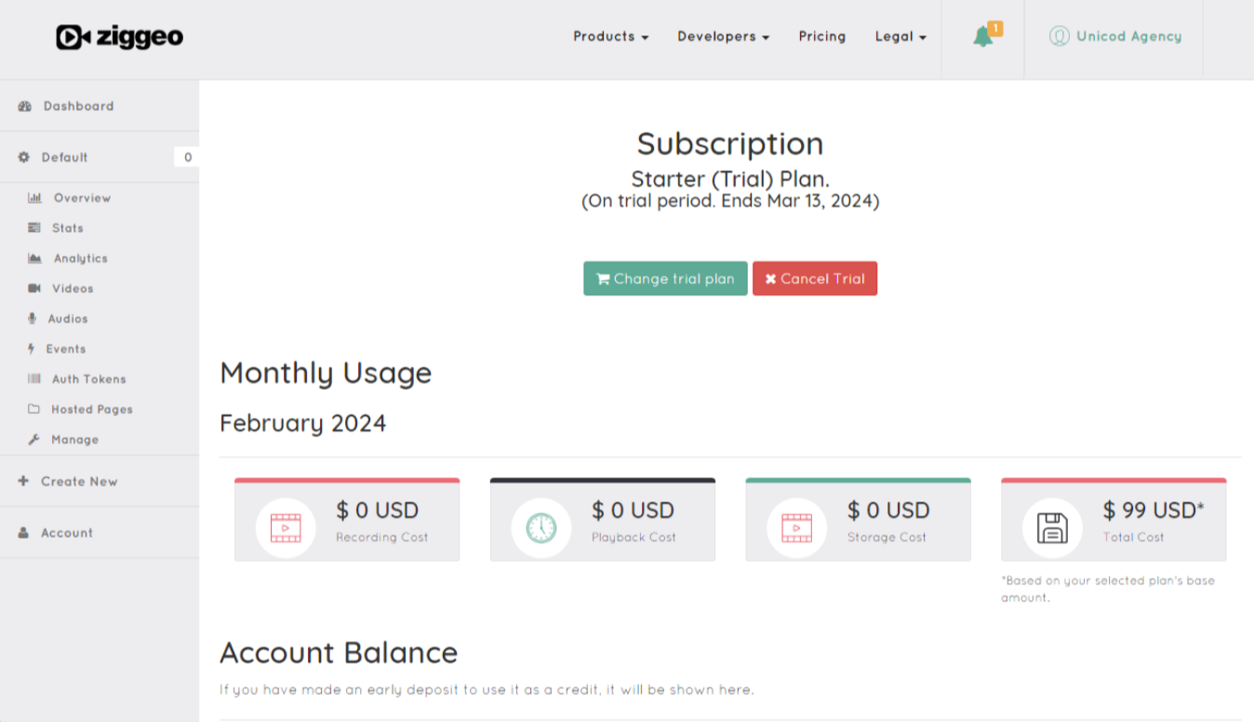Select the Total Cost card
The image size is (1254, 722).
[x=1114, y=520]
